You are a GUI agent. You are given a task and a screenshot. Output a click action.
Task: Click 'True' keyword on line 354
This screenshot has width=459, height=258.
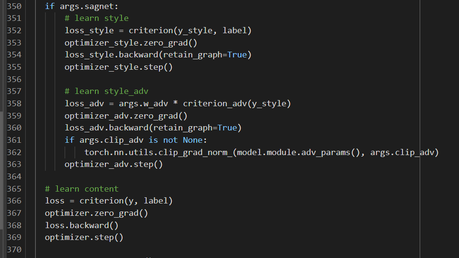(x=237, y=55)
